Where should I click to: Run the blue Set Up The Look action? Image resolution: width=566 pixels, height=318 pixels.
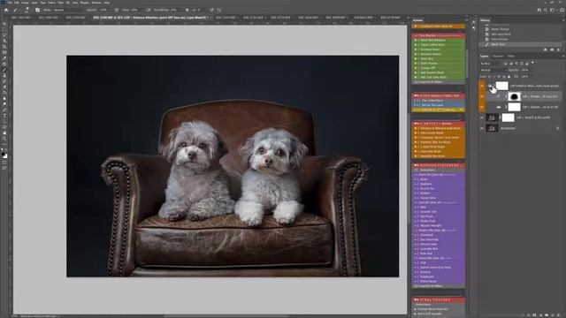[439, 105]
